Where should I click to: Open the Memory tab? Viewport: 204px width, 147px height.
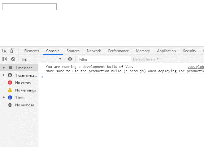143,51
